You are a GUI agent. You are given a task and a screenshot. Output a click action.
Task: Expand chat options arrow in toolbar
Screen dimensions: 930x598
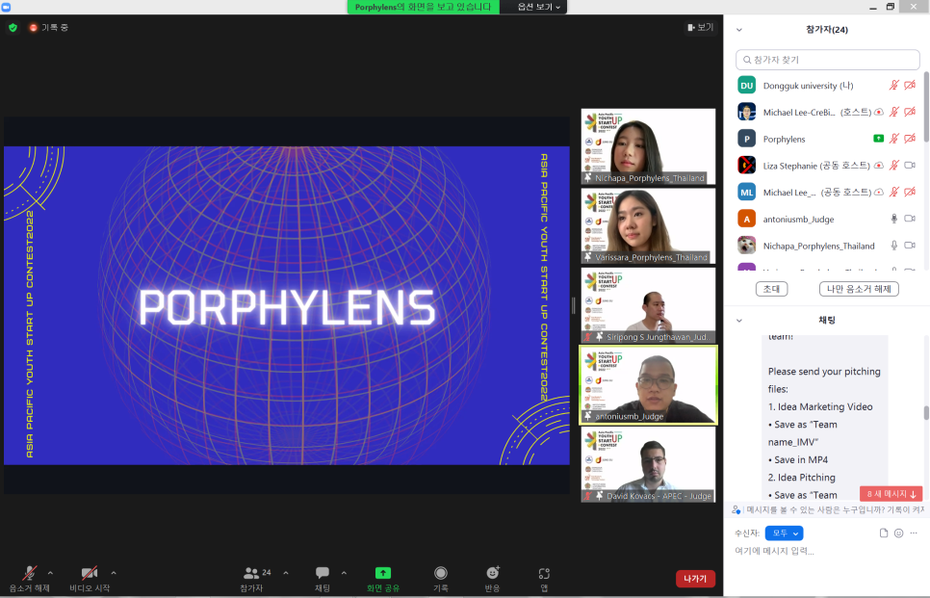click(344, 573)
